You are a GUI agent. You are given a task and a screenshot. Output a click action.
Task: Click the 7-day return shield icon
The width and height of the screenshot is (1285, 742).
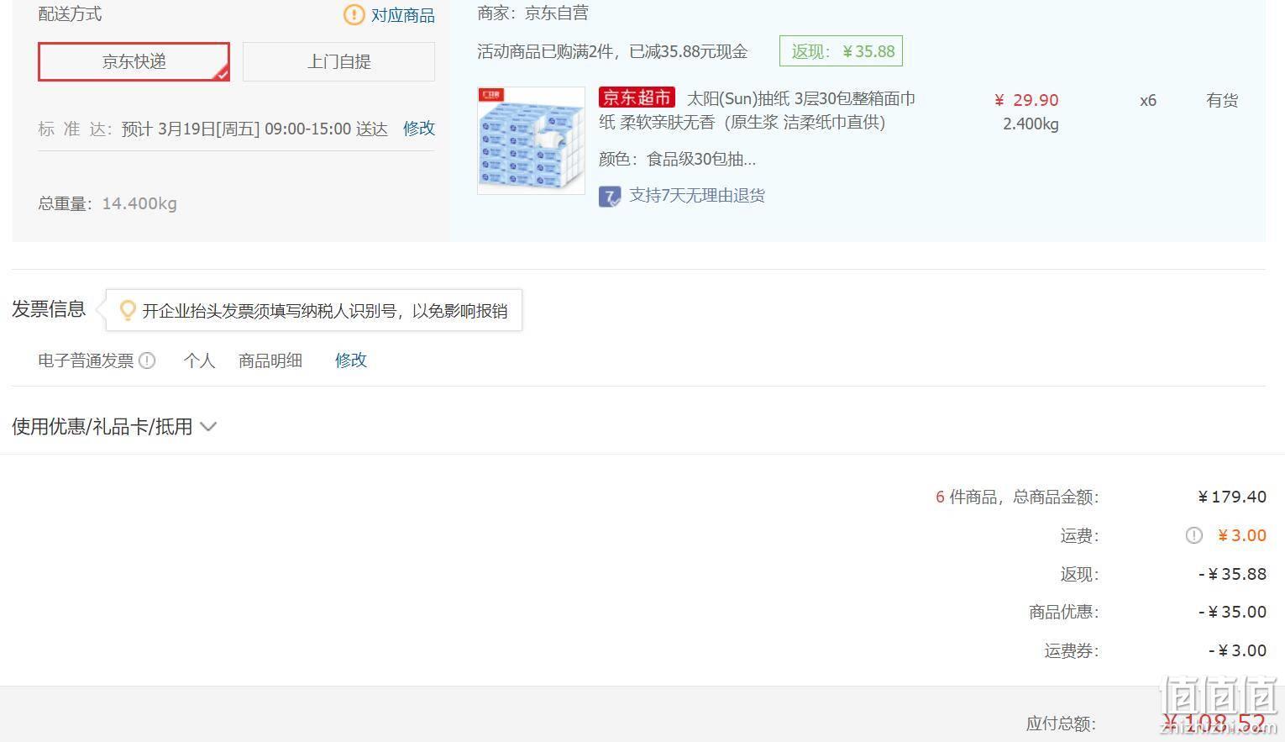pyautogui.click(x=610, y=197)
